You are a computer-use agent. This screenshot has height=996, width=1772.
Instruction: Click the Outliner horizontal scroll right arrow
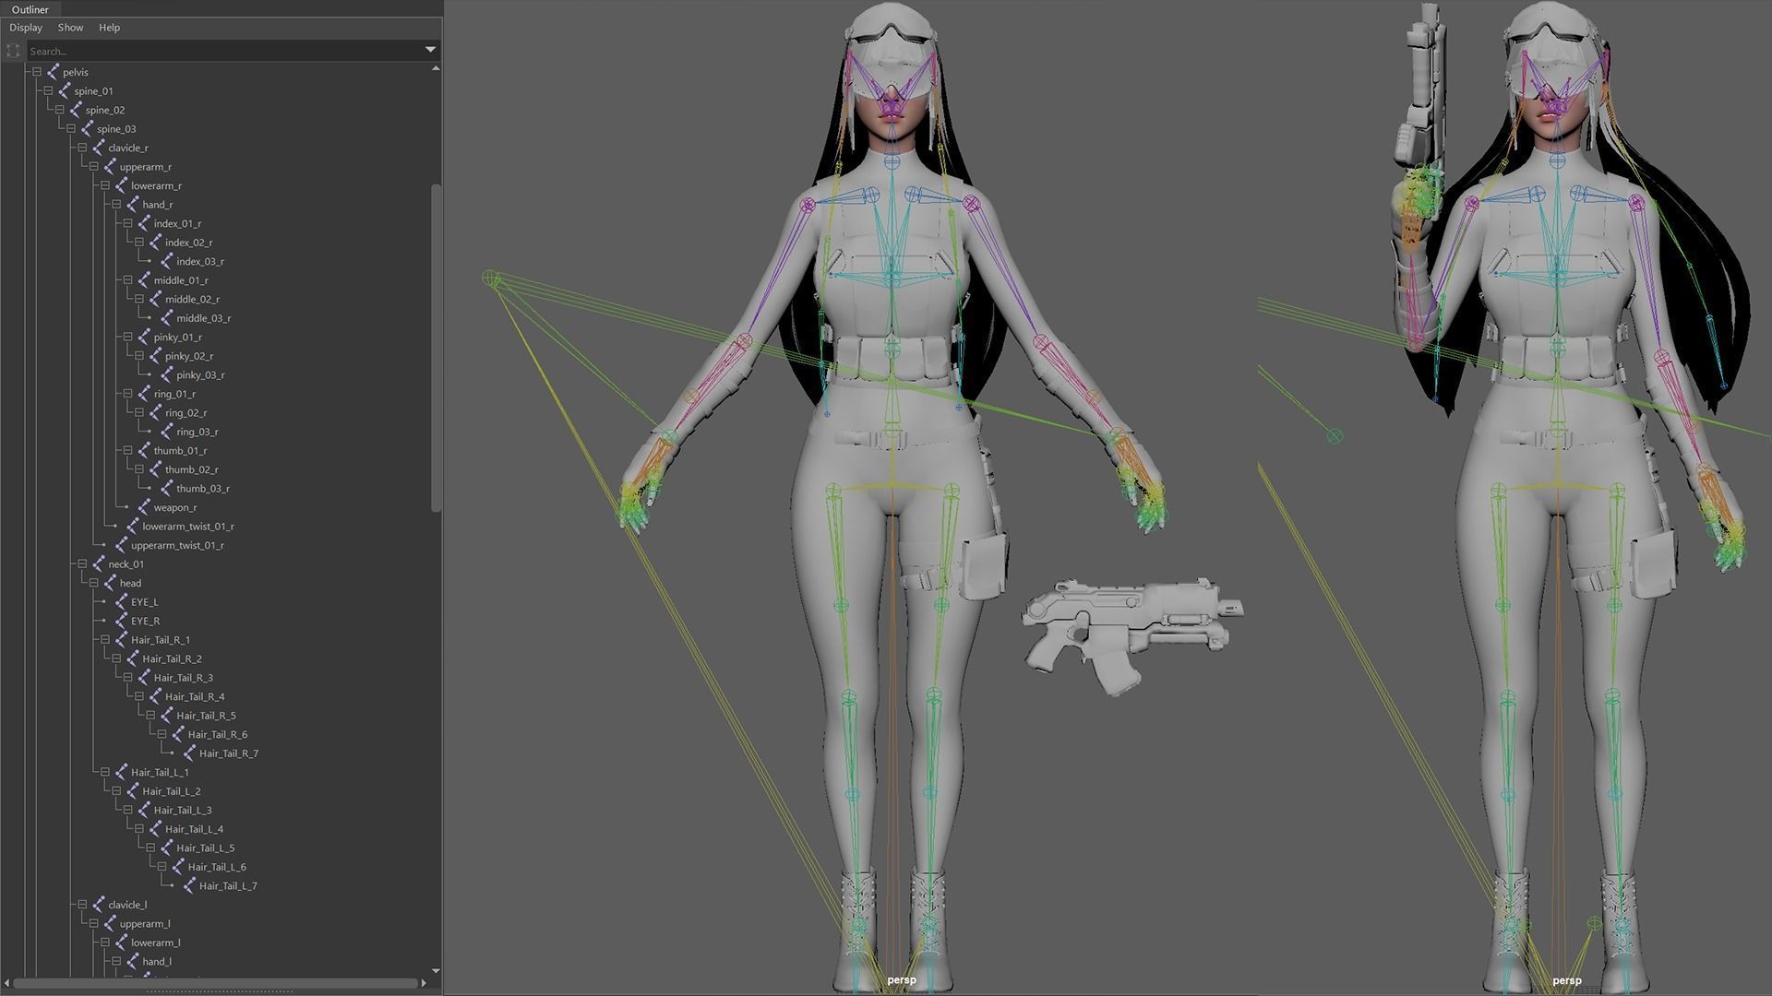click(424, 983)
